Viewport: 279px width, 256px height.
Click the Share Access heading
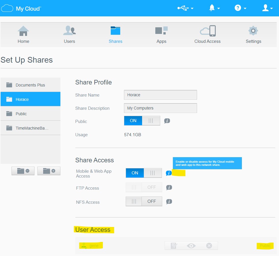coord(94,160)
